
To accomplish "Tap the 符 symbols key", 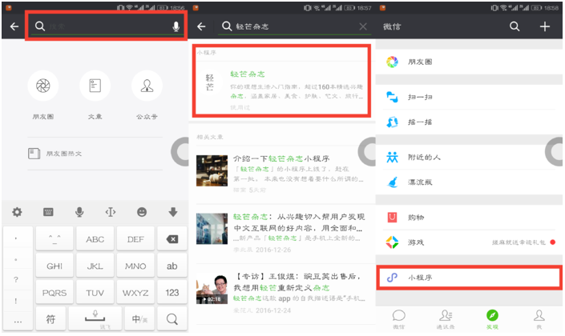I will pyautogui.click(x=50, y=318).
